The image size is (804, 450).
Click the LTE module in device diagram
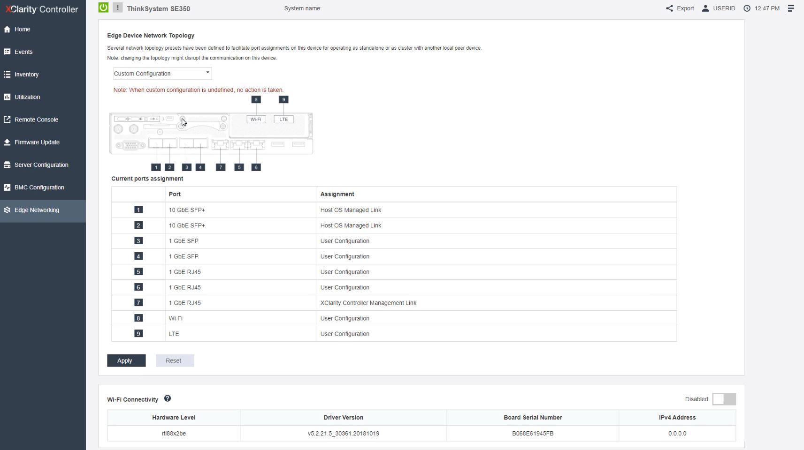point(283,120)
